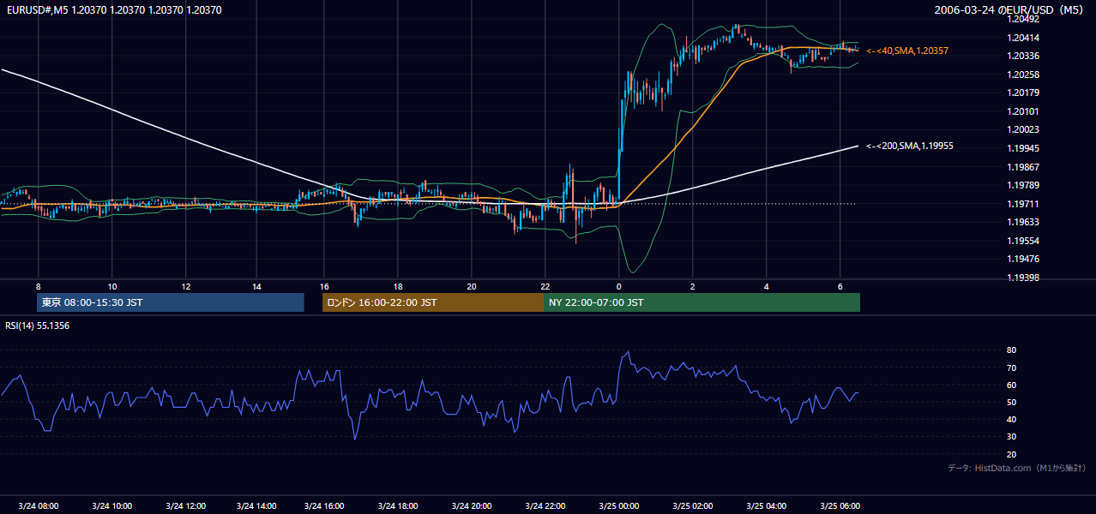
Task: Click RSI scale value 50
Action: (x=1011, y=402)
